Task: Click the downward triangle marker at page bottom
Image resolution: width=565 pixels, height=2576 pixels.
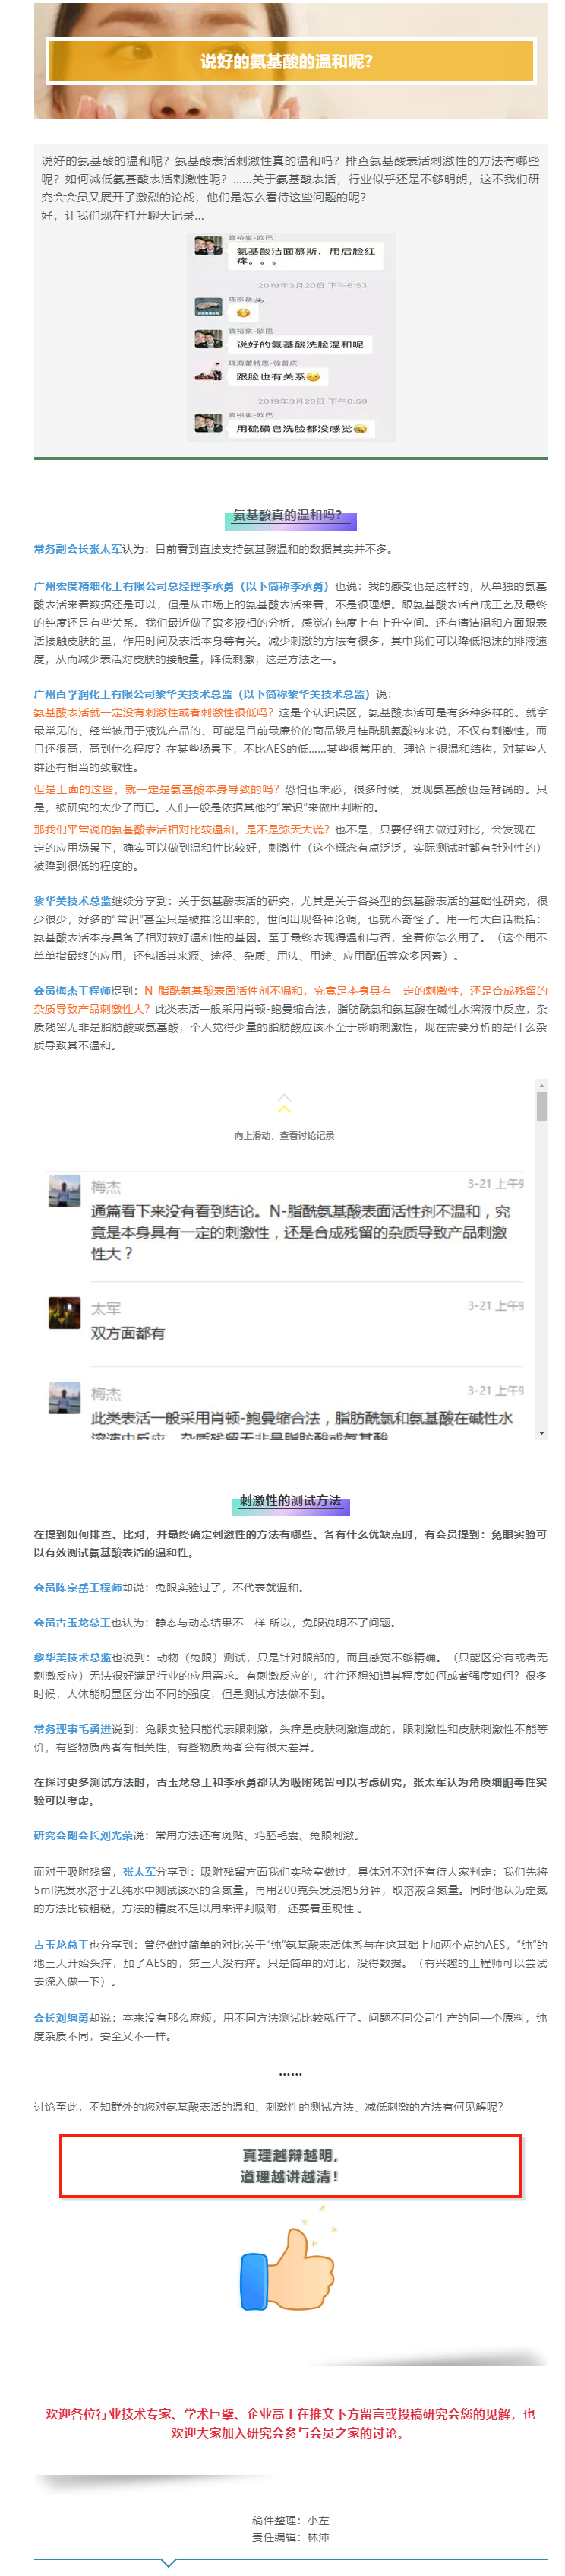Action: pyautogui.click(x=169, y=2562)
